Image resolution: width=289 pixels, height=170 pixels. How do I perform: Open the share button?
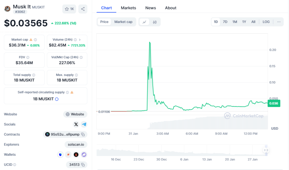coord(83,9)
